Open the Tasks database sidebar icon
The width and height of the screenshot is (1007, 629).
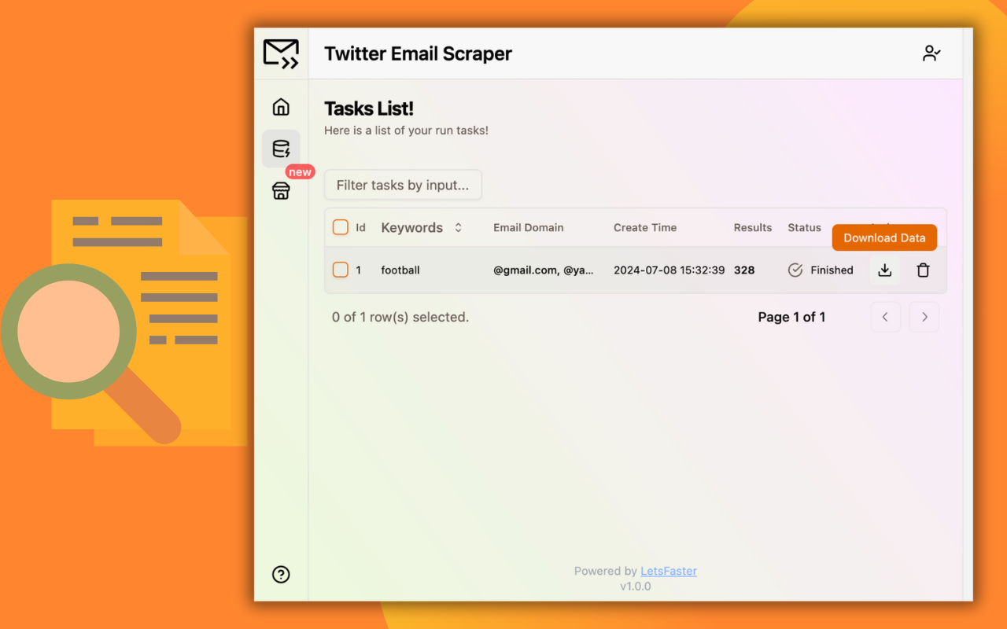pos(281,149)
